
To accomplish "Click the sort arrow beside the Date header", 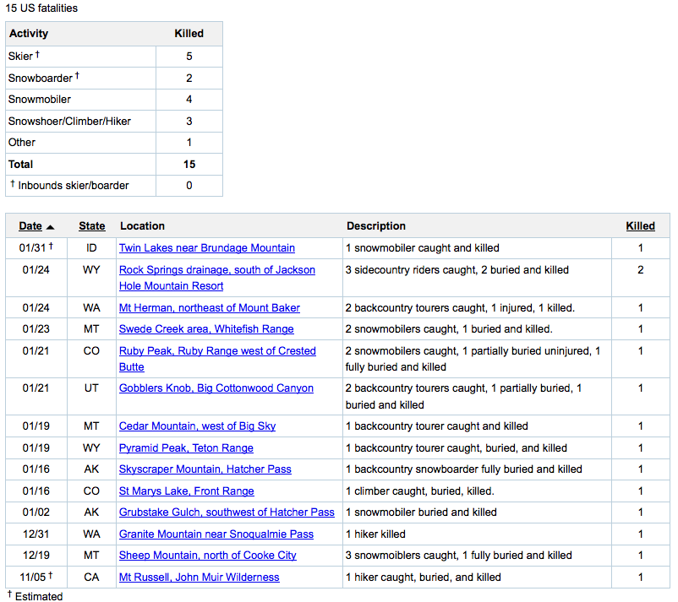I will click(50, 227).
